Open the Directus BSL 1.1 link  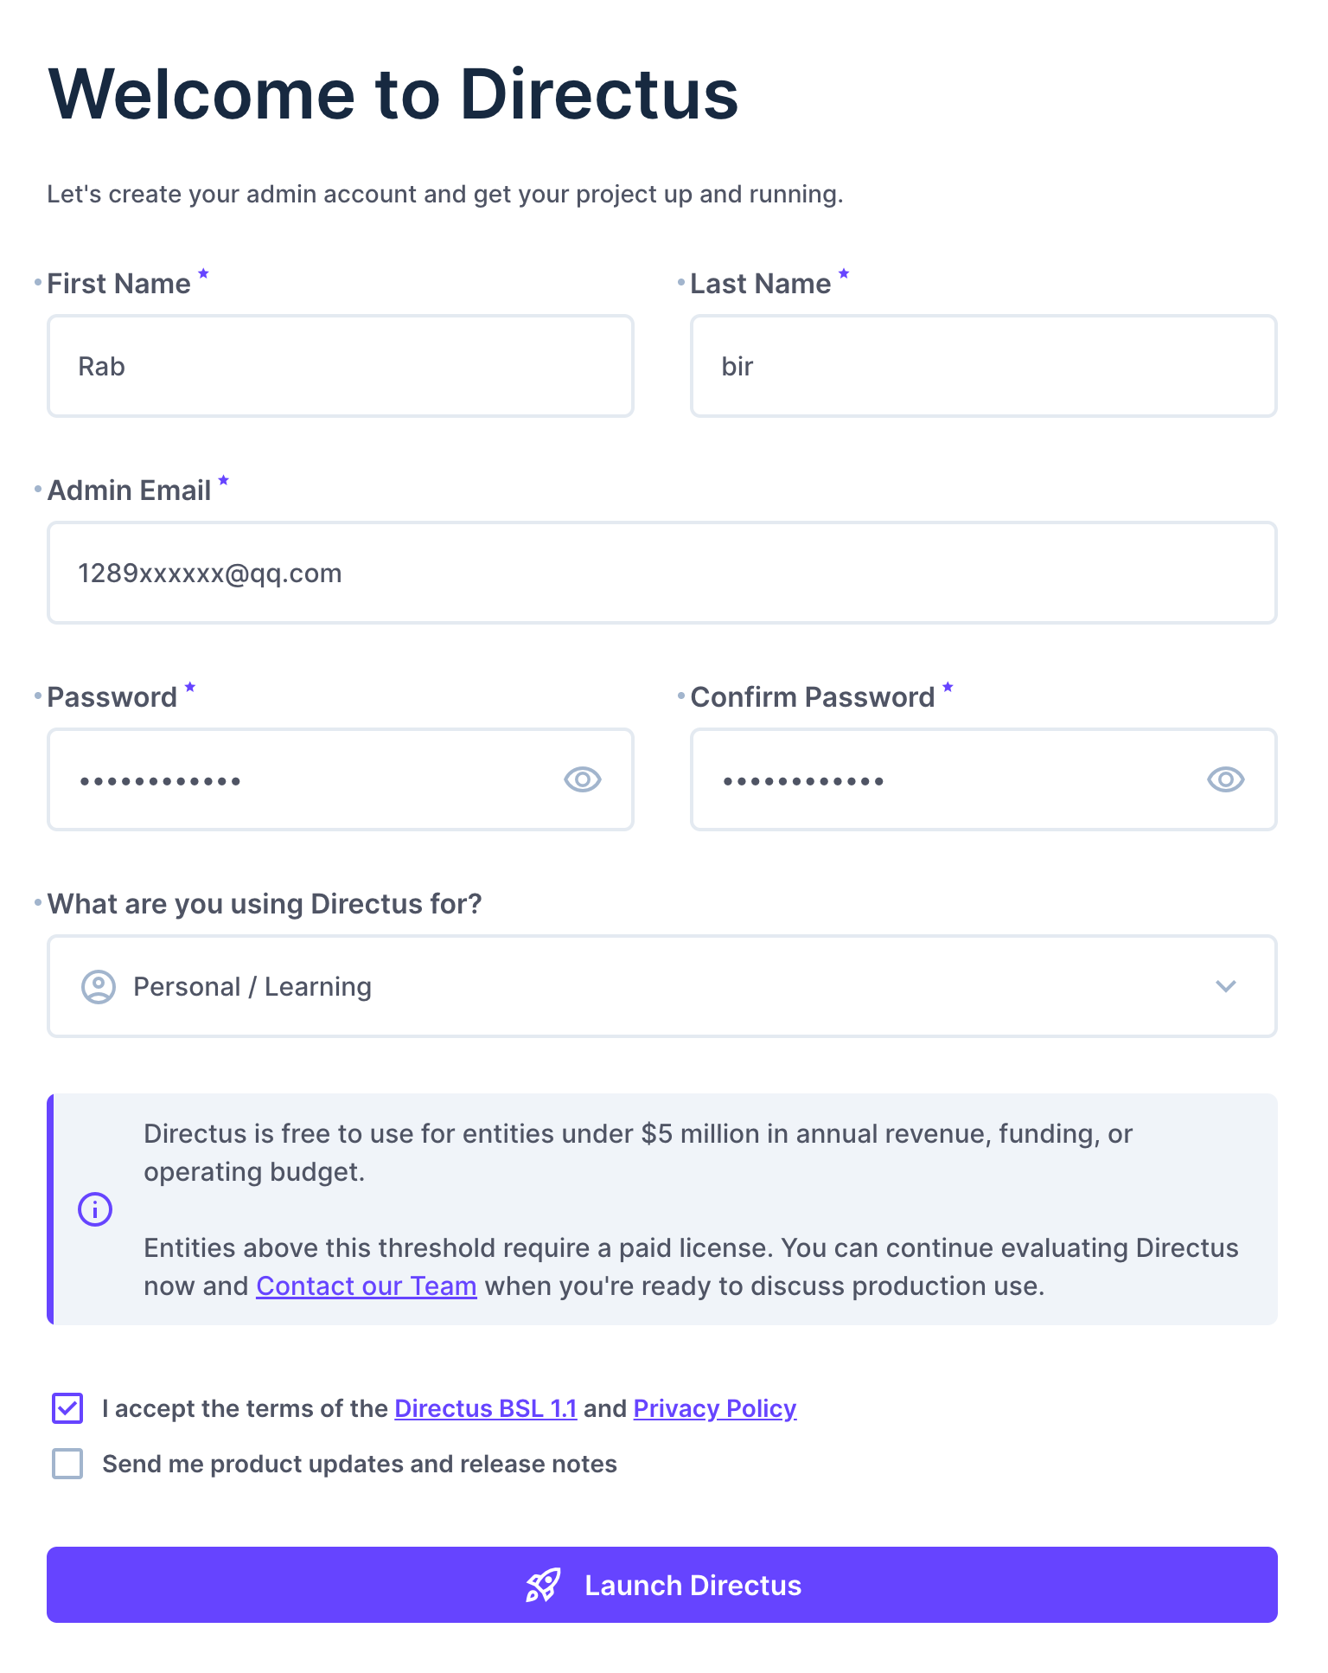pos(486,1408)
